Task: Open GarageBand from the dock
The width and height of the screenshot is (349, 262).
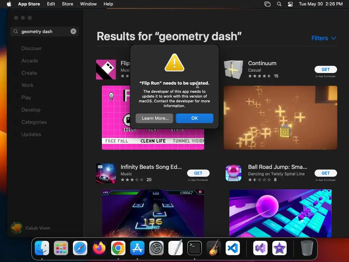Action: pyautogui.click(x=214, y=248)
